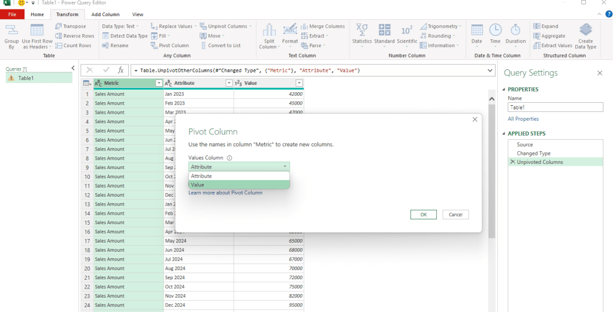Choose Value from the dropdown list
Screen dimensions: 613x312
[239, 185]
